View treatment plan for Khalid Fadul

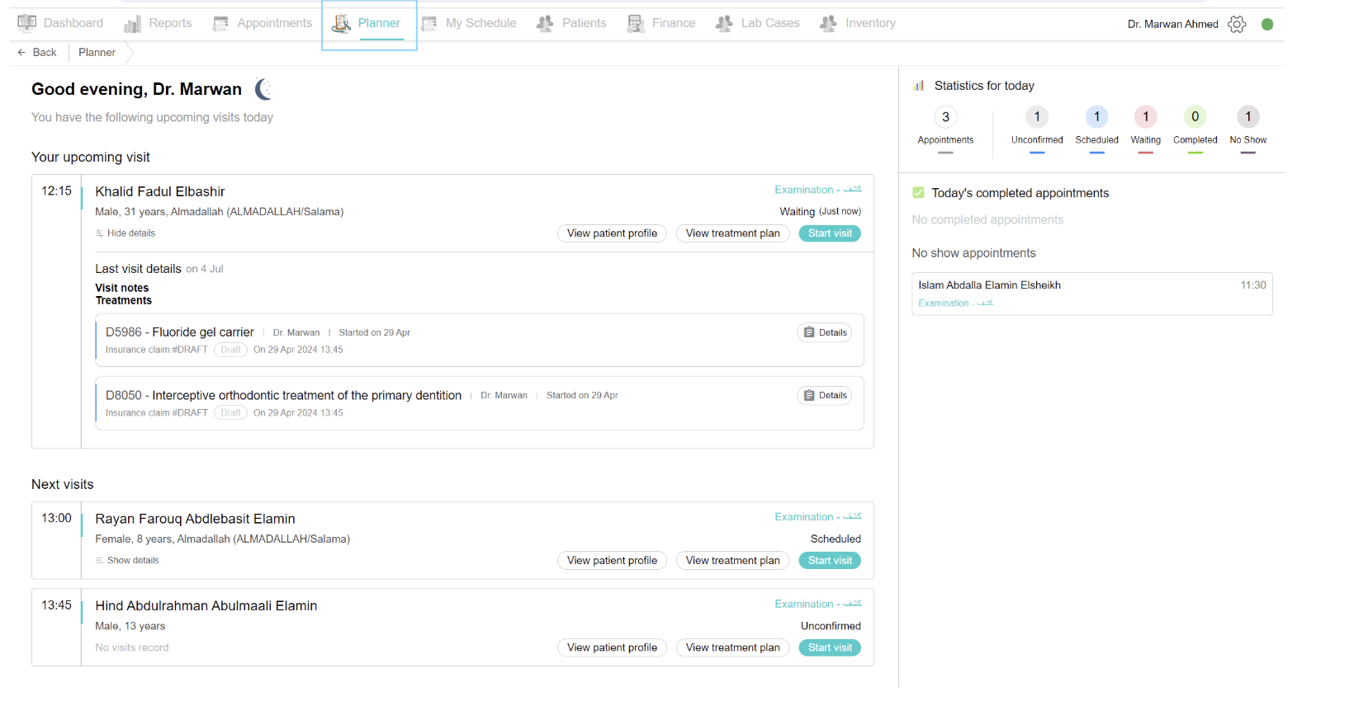pos(732,233)
